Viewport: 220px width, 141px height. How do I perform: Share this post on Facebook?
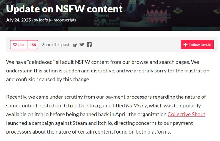click(x=89, y=45)
